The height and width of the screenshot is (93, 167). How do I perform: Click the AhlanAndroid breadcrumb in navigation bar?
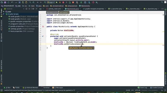point(8,6)
